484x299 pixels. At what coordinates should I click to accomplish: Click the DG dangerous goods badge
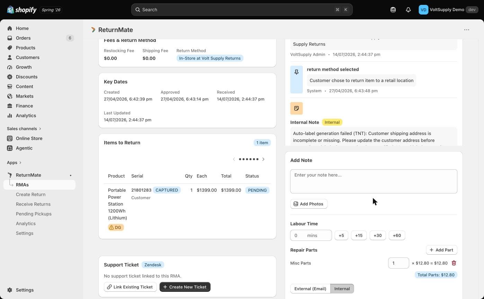tap(116, 227)
